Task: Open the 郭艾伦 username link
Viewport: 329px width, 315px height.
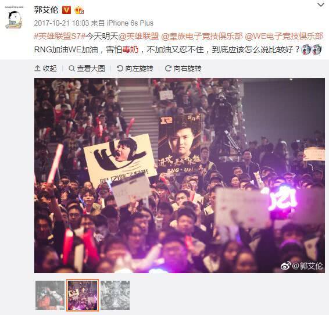Action: click(x=46, y=10)
